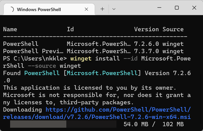Maximize the terminal window

point(177,8)
